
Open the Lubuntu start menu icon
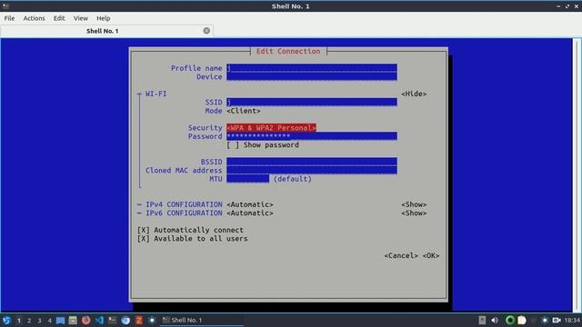pyautogui.click(x=6, y=320)
